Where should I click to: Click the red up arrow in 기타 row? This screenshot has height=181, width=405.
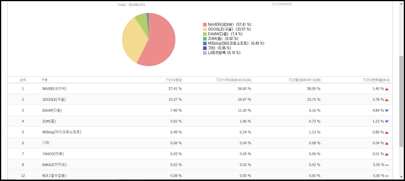click(387, 143)
